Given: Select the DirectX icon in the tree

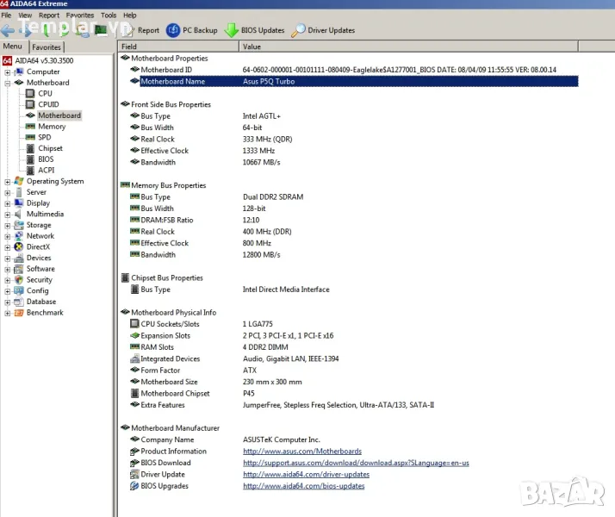Looking at the screenshot, I should (19, 246).
